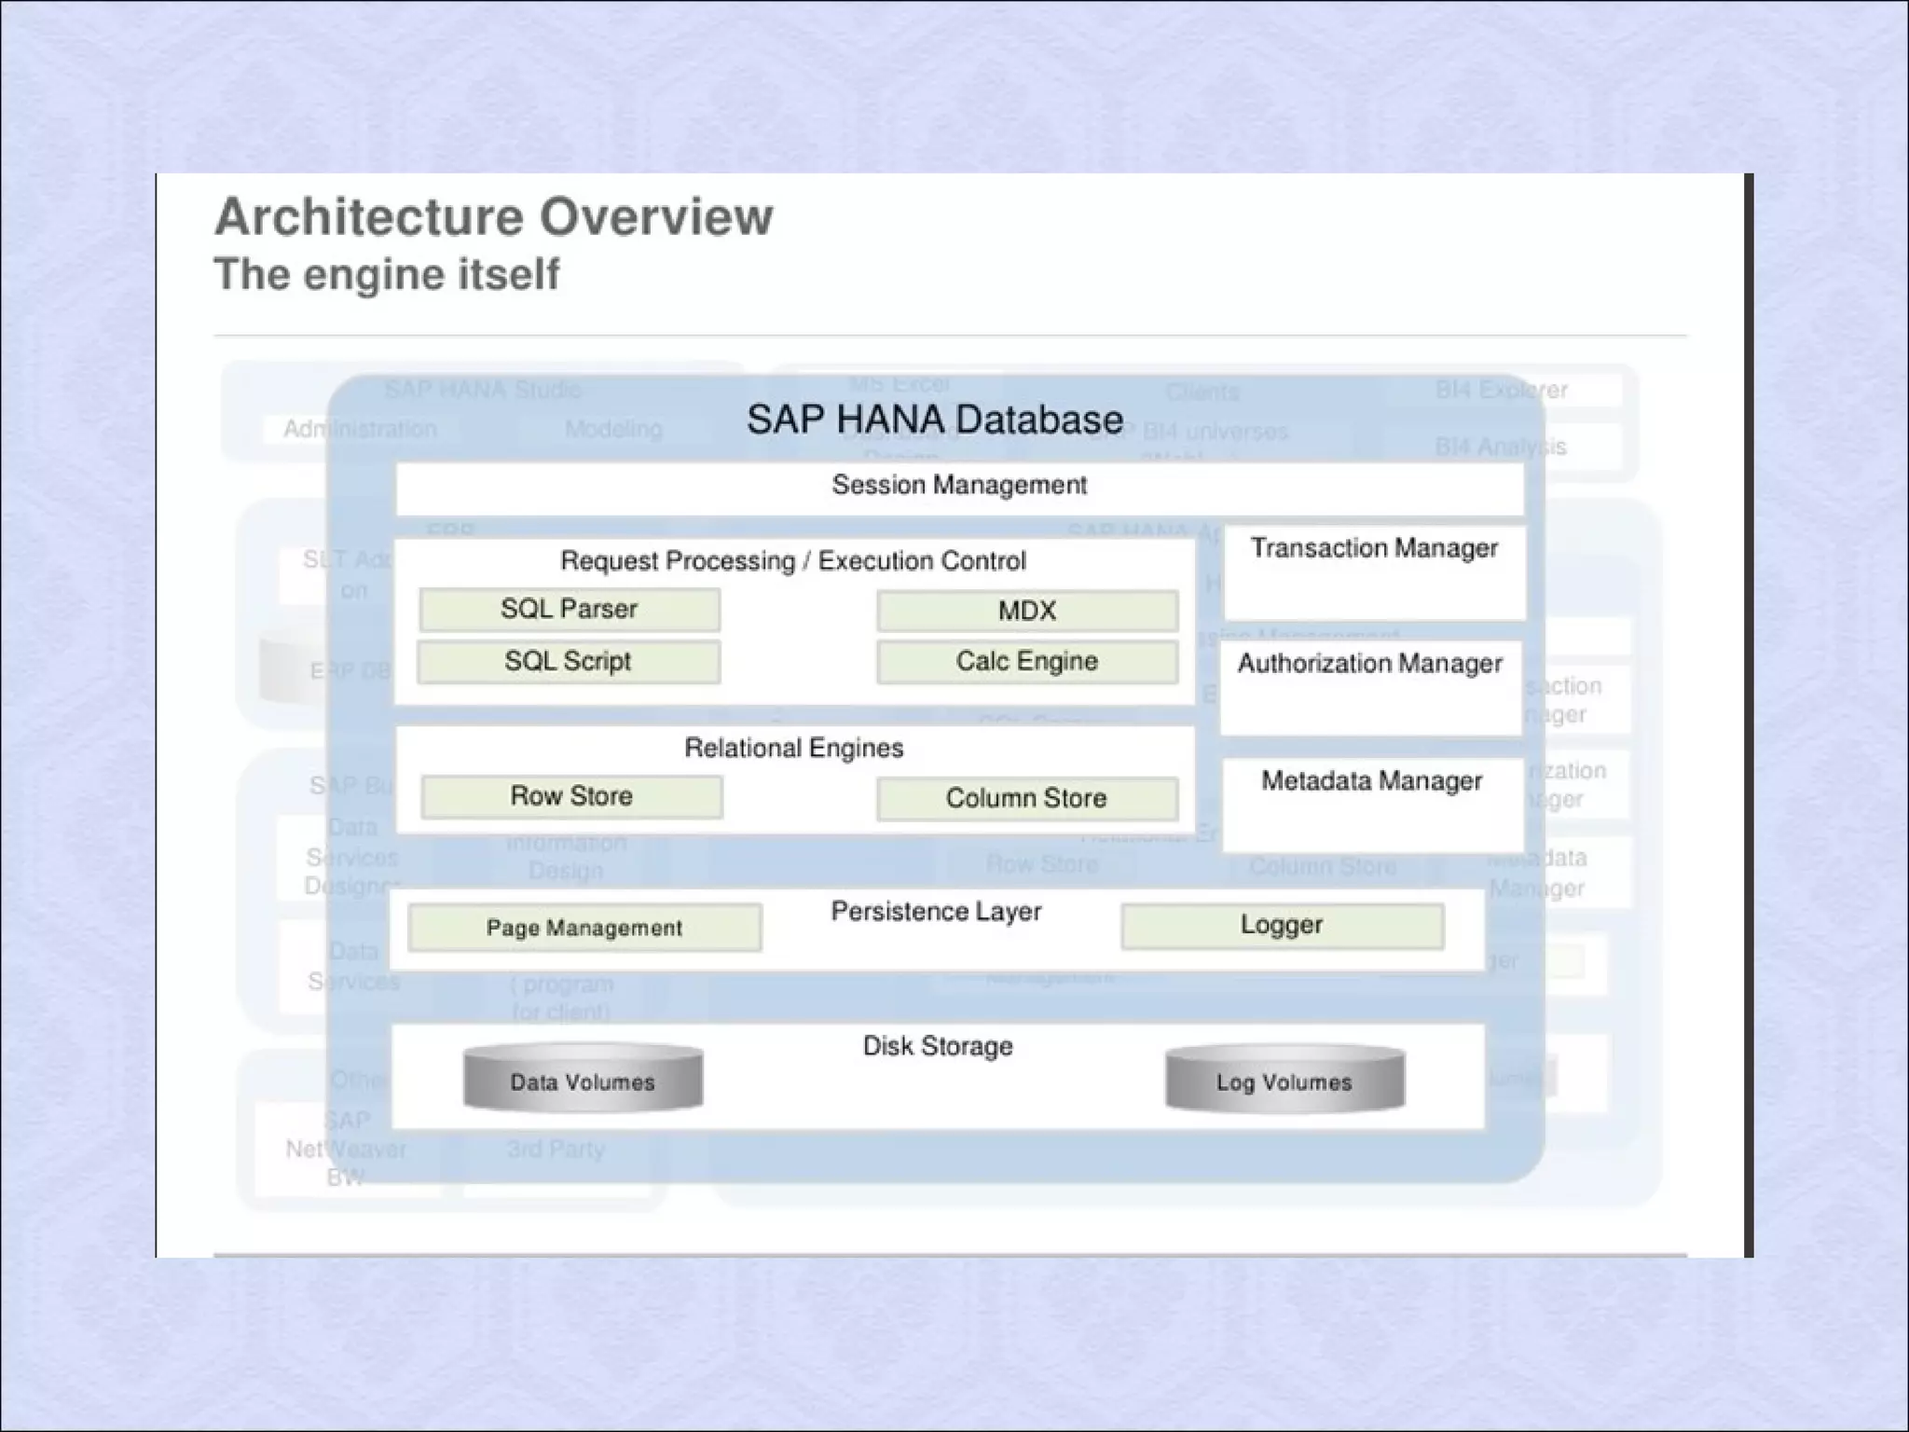The image size is (1909, 1432).
Task: Select the Transaction Manager panel
Action: 1374,571
